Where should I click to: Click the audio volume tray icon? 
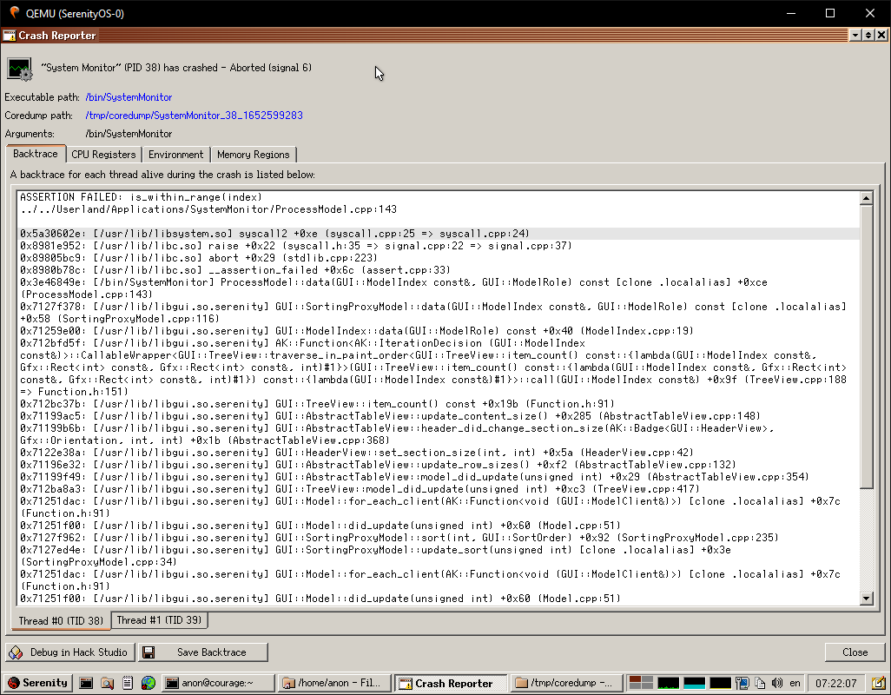tap(775, 684)
